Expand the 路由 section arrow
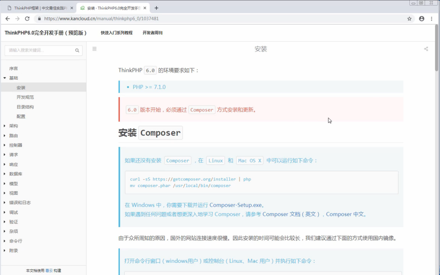440x275 pixels. (4, 136)
